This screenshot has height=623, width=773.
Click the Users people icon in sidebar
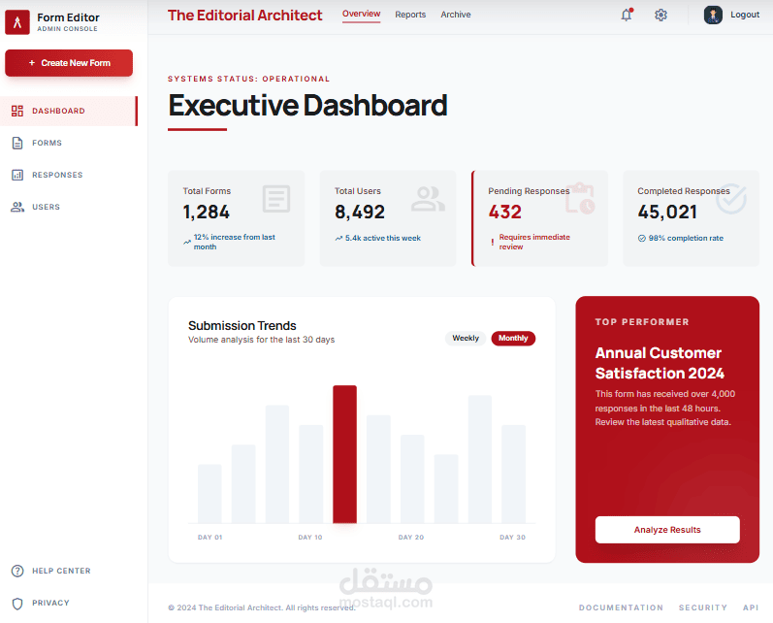point(17,207)
